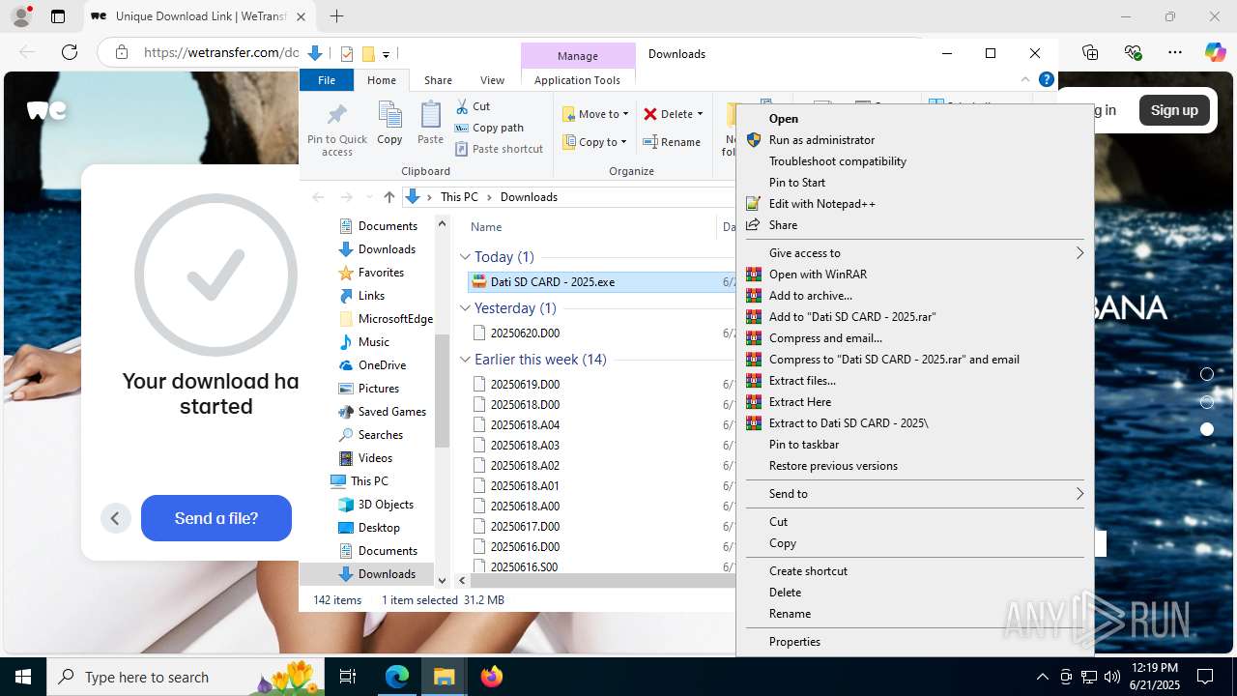
Task: Click WeTransfer logo on page
Action: tap(46, 110)
